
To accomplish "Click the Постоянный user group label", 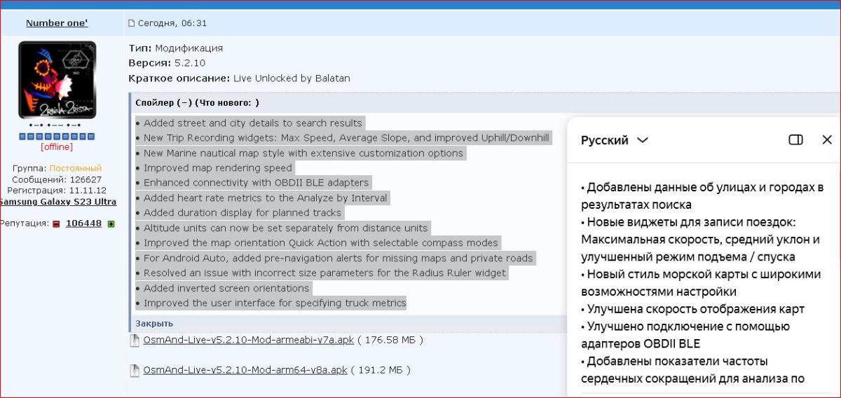I will tap(75, 168).
